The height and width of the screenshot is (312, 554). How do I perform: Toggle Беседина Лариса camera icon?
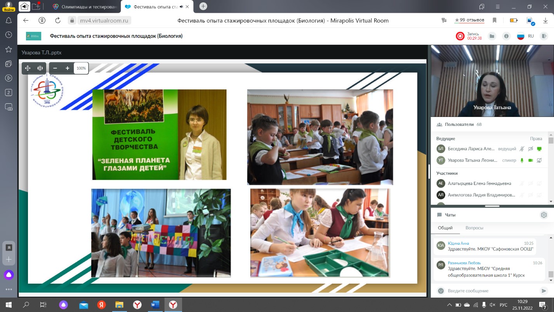(530, 149)
